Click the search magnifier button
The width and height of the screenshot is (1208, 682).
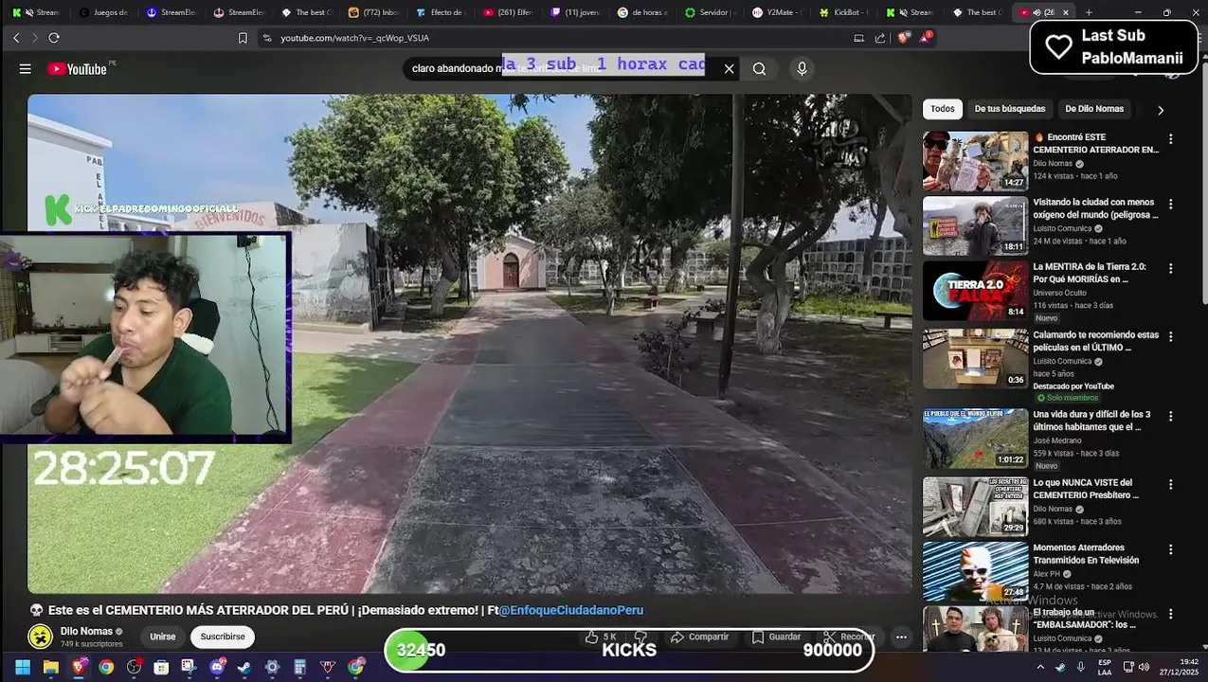pyautogui.click(x=759, y=68)
